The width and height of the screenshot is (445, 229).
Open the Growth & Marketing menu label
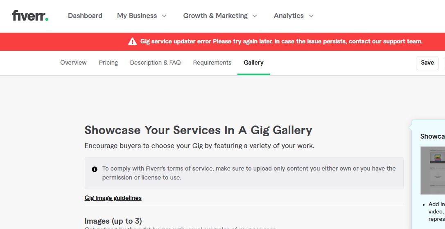(215, 16)
